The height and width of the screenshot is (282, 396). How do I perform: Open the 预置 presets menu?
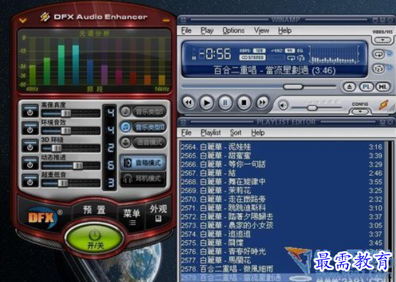pyautogui.click(x=94, y=210)
